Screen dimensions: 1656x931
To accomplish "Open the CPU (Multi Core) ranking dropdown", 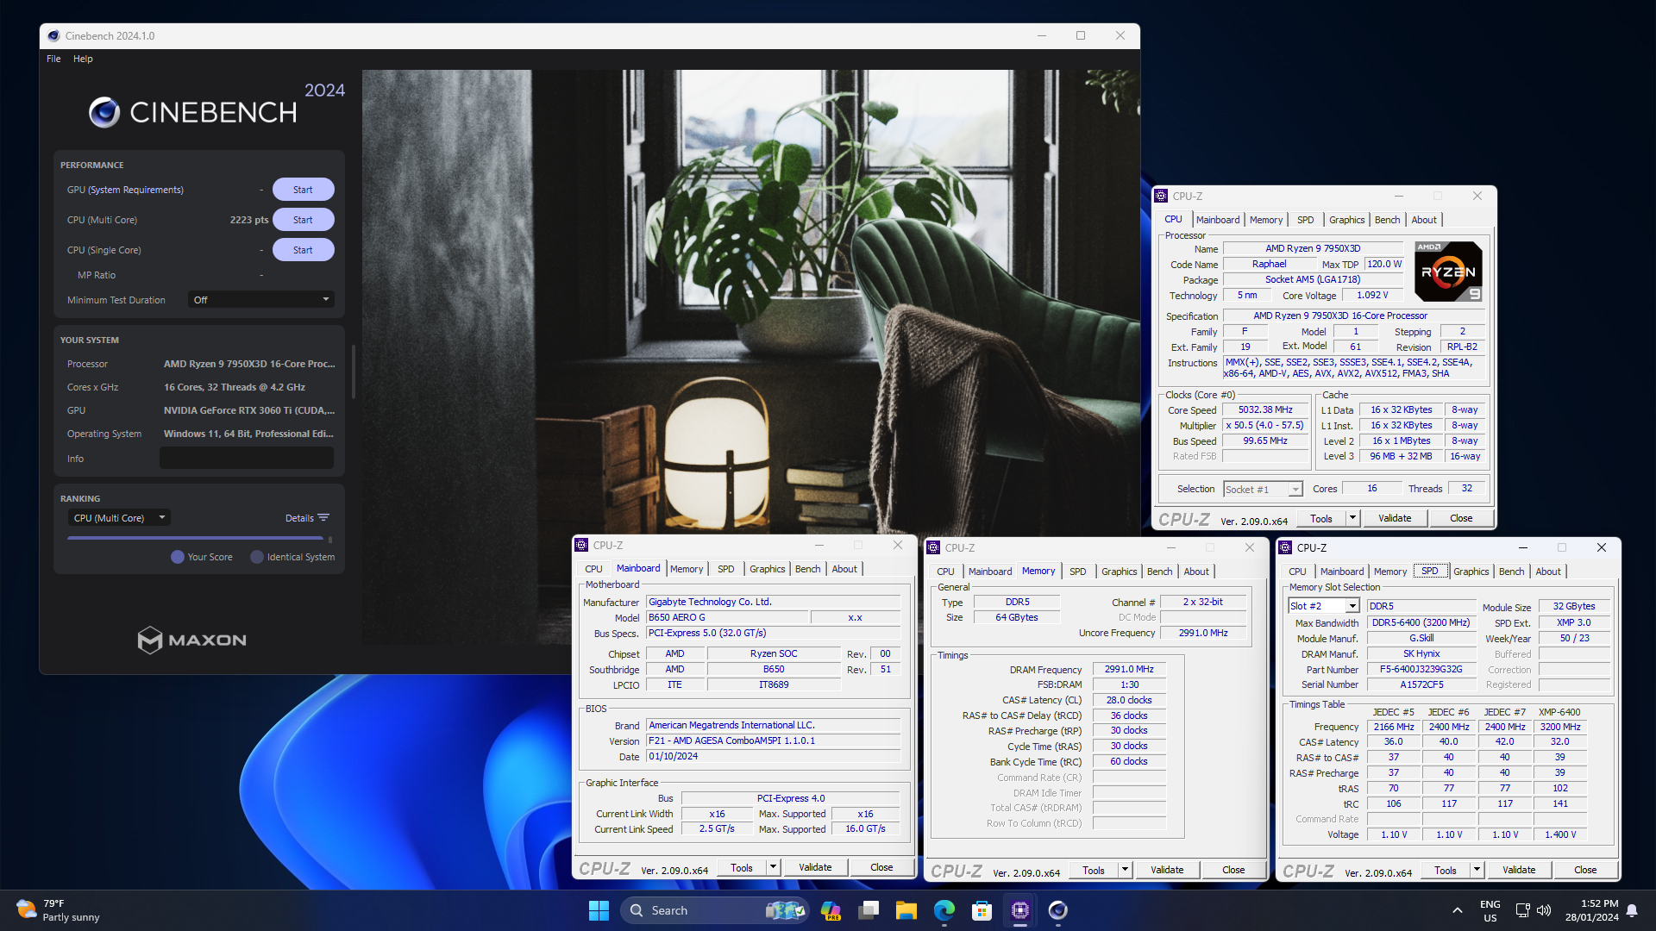I will click(x=119, y=518).
